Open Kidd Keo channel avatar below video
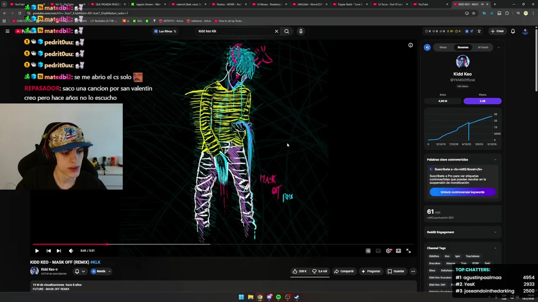This screenshot has height=302, width=538. tap(34, 271)
